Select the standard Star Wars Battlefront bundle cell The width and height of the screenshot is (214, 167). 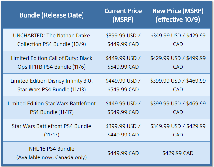(x=52, y=130)
